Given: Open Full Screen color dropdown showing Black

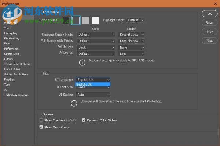Looking at the screenshot, I should click(96, 47).
